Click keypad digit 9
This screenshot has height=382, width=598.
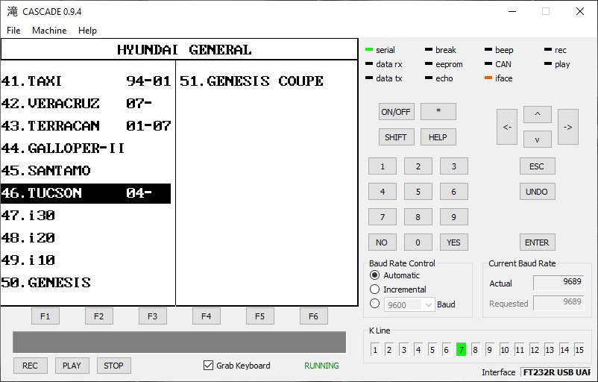tap(453, 217)
